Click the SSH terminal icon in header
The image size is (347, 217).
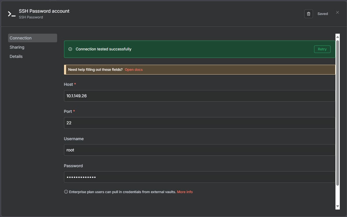[x=12, y=14]
